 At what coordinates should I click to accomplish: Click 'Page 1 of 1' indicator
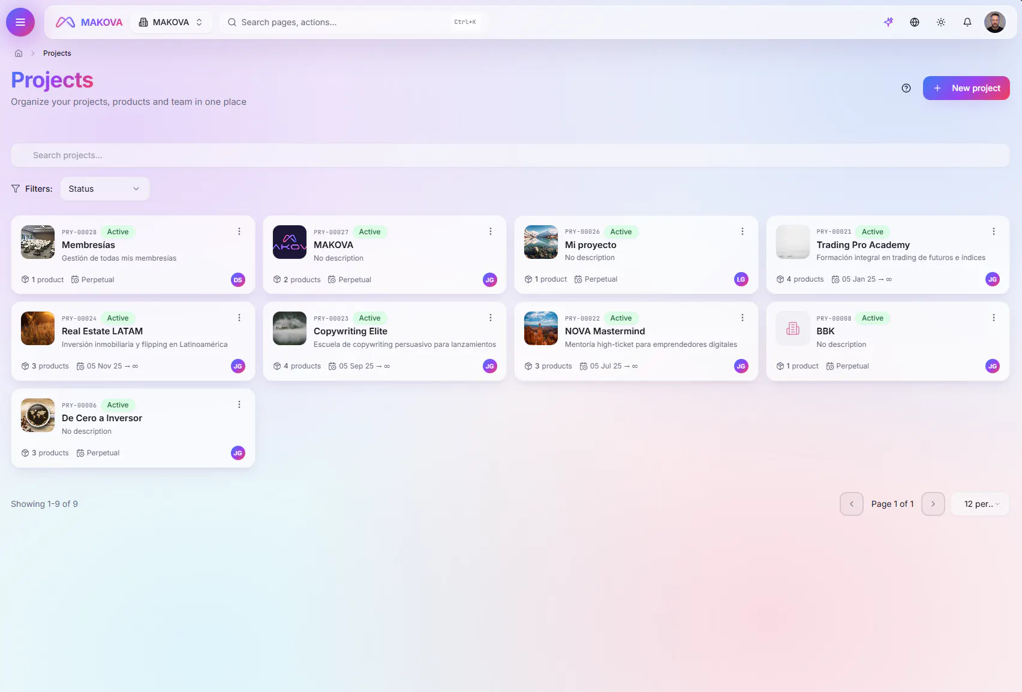click(x=892, y=504)
